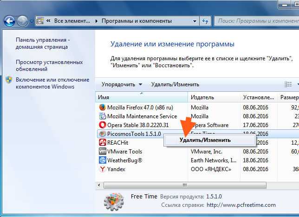Click the view mode icon in toolbar
Image resolution: width=299 pixels, height=217 pixels.
288,84
